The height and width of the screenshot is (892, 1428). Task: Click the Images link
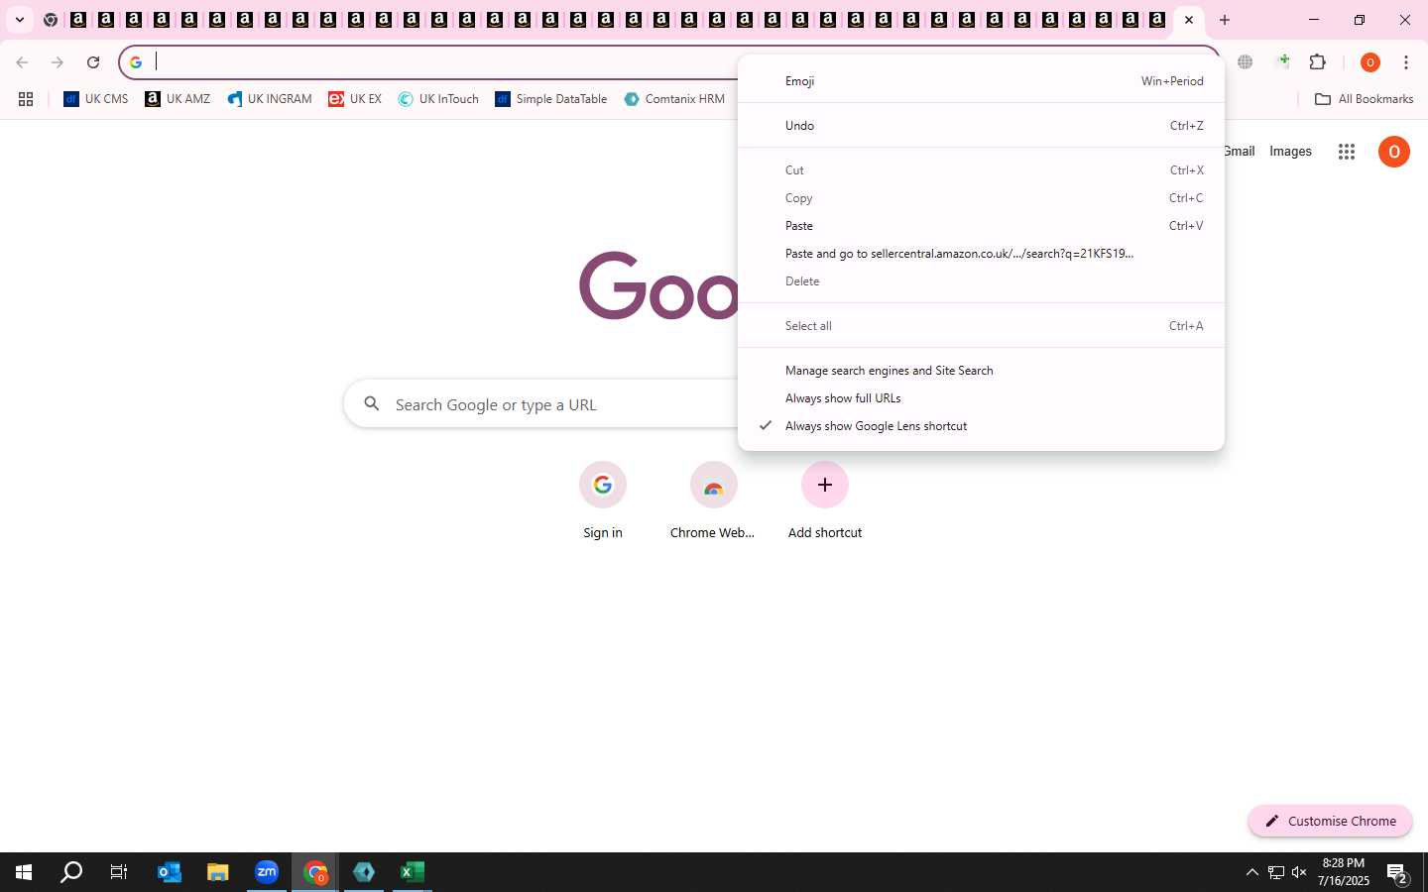1290,152
